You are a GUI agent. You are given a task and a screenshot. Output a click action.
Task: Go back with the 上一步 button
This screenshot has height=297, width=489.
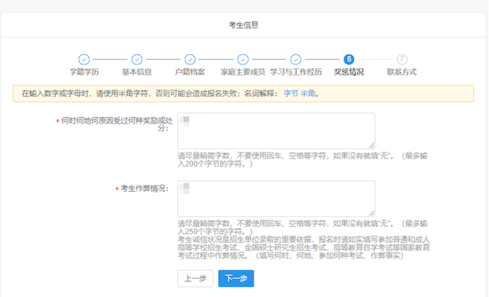click(x=195, y=278)
